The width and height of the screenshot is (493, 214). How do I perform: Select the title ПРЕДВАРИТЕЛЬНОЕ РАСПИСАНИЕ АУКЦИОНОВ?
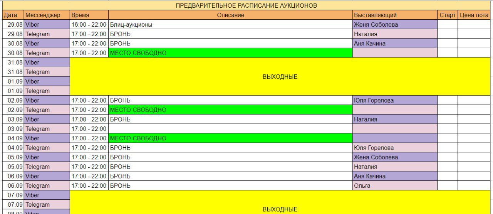[246, 5]
